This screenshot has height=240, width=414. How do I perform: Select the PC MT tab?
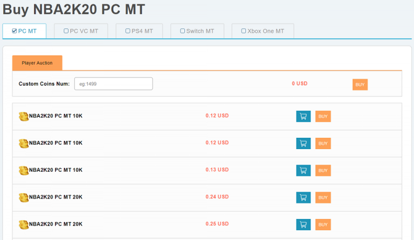click(24, 31)
